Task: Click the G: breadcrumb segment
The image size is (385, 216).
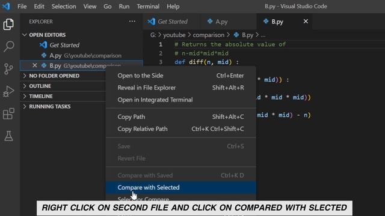Action: (x=153, y=35)
